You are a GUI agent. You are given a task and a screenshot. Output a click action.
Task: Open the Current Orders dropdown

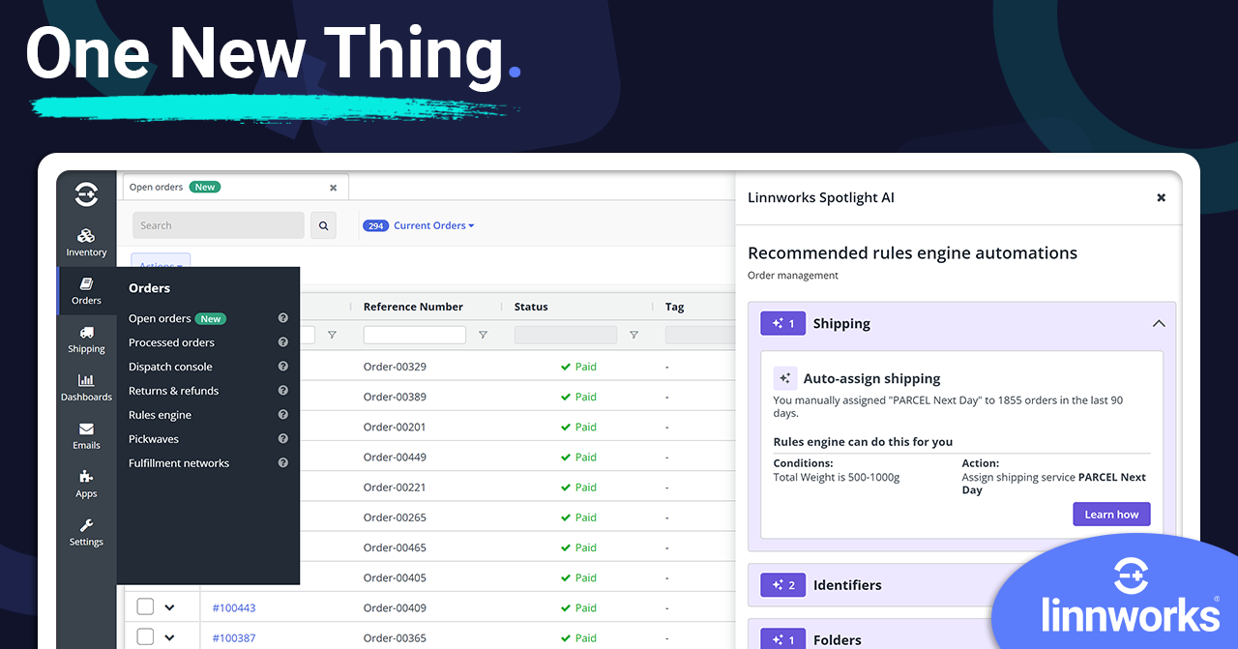[x=433, y=225]
